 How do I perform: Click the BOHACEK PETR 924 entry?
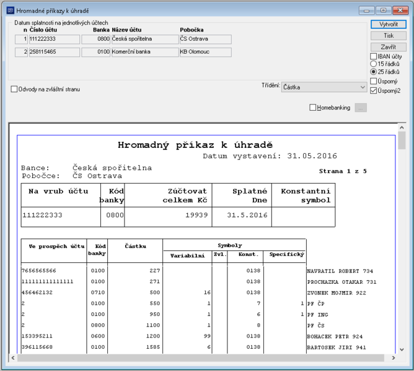[x=335, y=336]
